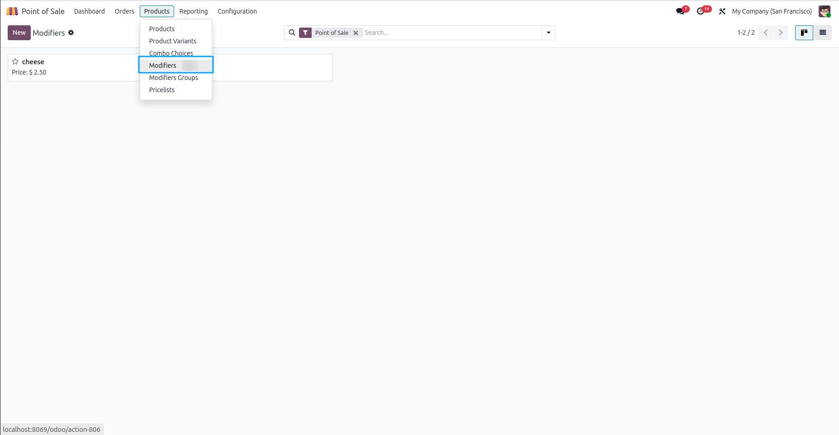Go to the next page arrow
Viewport: 839px width, 435px height.
780,33
